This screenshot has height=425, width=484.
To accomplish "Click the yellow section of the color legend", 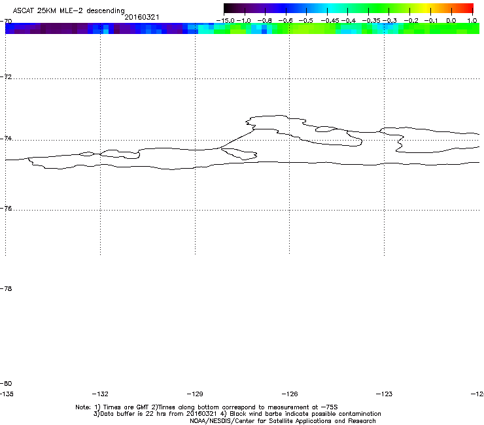I will 426,8.
